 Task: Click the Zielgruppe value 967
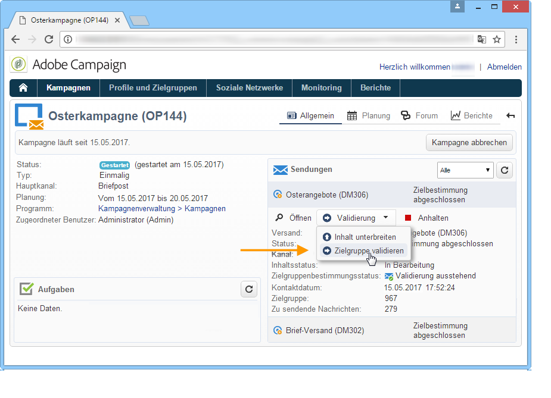tap(391, 298)
